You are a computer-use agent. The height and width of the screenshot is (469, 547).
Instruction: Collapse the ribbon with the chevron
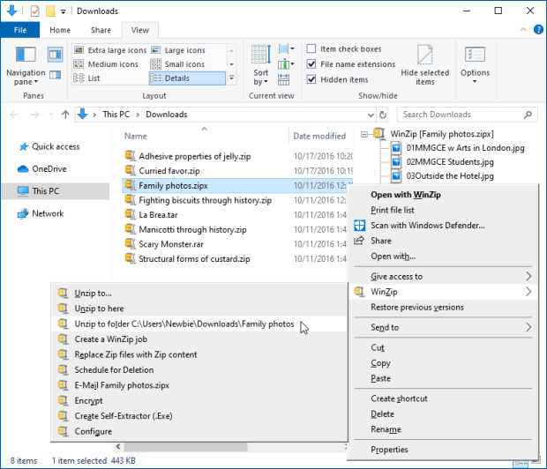tap(523, 30)
